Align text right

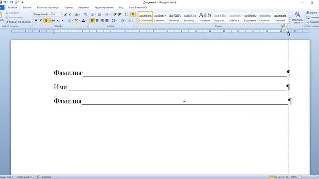102,21
